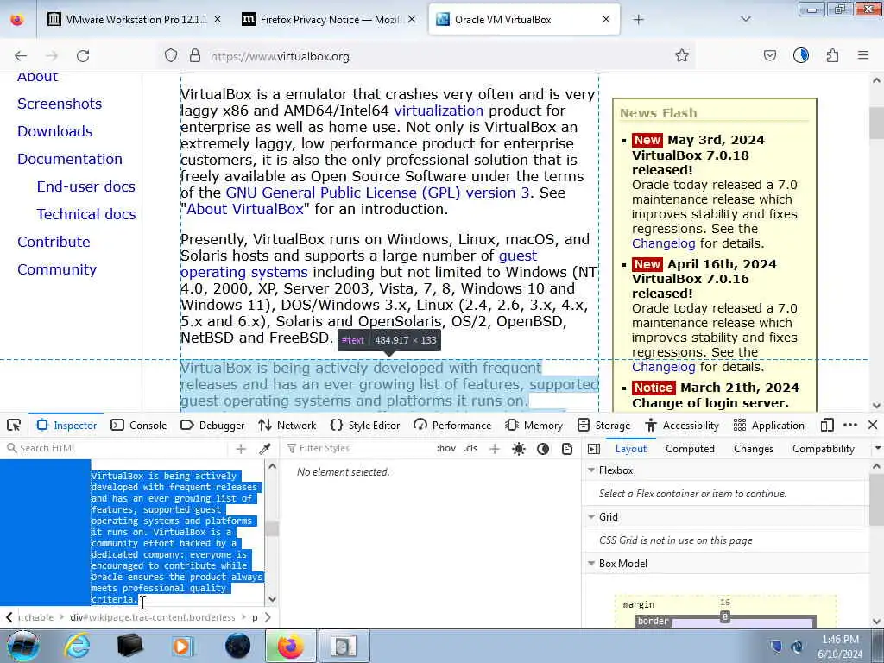The image size is (884, 663).
Task: Open the Contribute link
Action: point(54,242)
